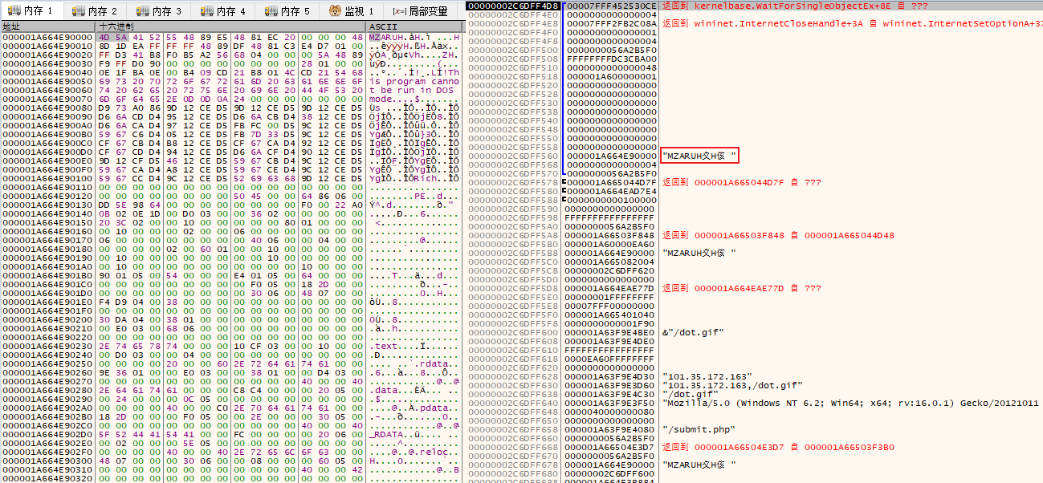The image size is (1043, 483).
Task: Click stack value 000001A665044D7F
Action: tap(611, 182)
